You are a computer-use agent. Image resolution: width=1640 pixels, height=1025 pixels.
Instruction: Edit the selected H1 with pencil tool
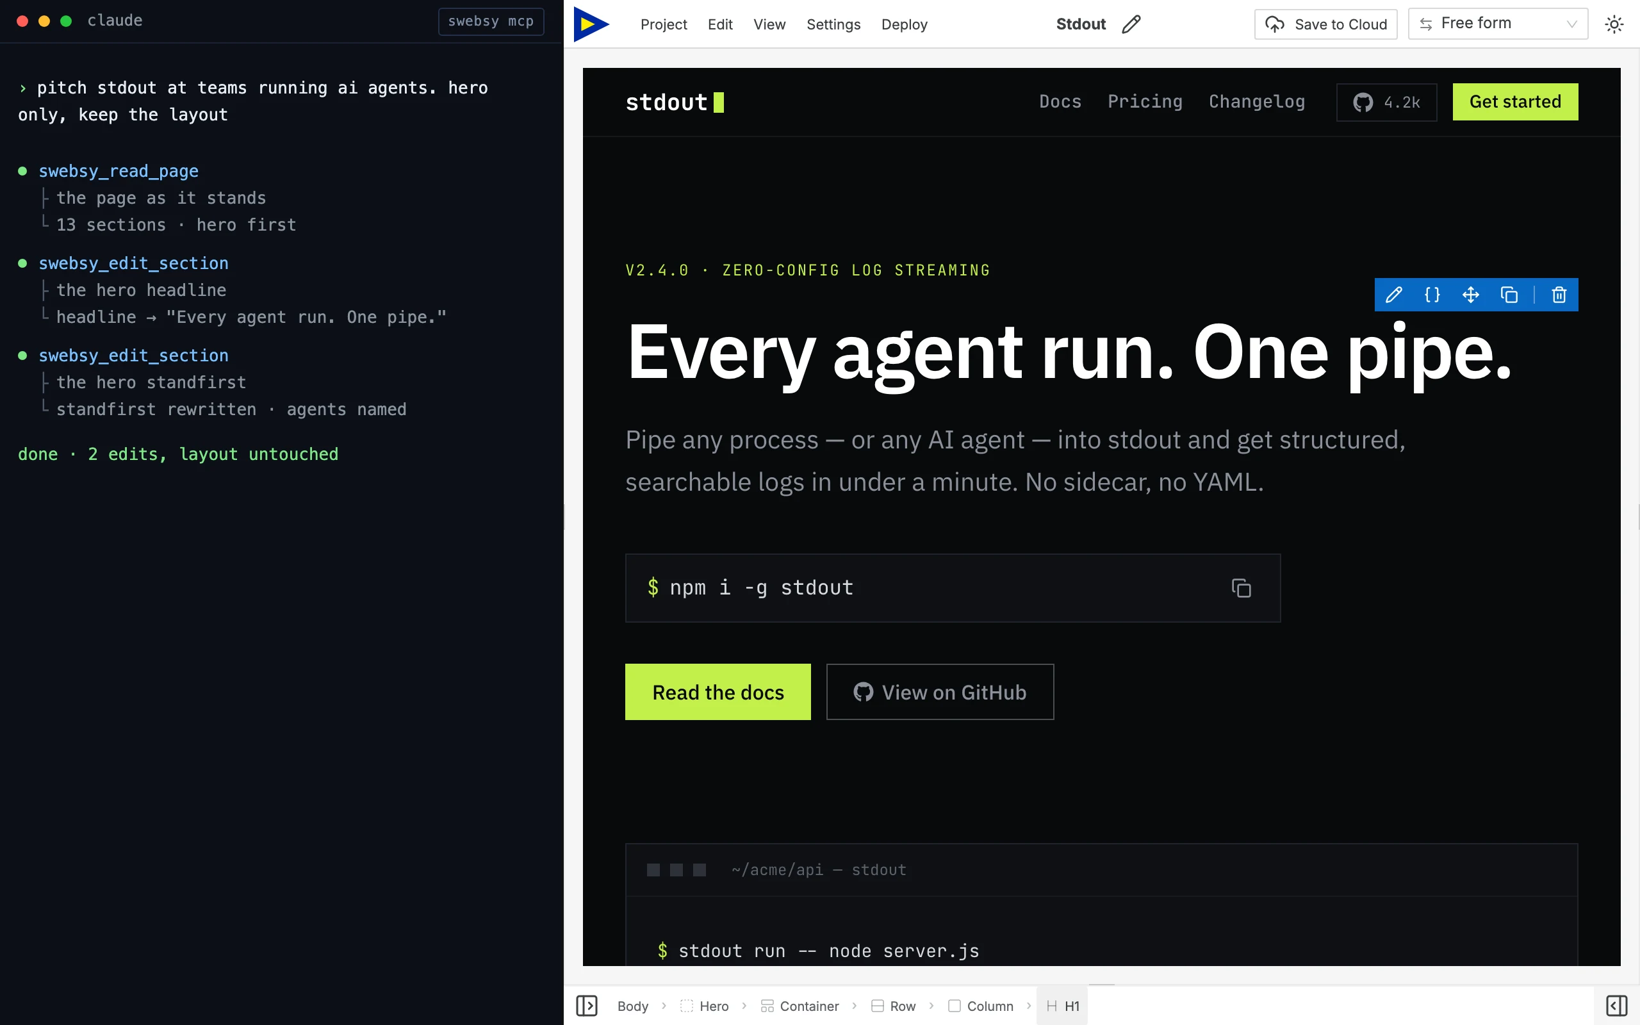click(1393, 295)
